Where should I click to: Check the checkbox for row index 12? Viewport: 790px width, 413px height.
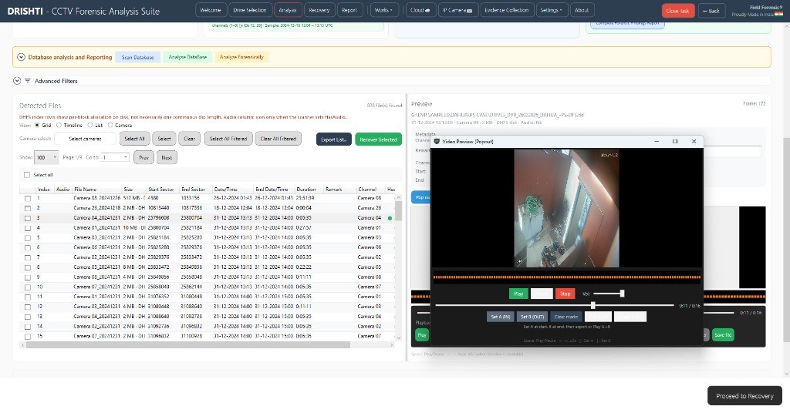click(x=28, y=307)
